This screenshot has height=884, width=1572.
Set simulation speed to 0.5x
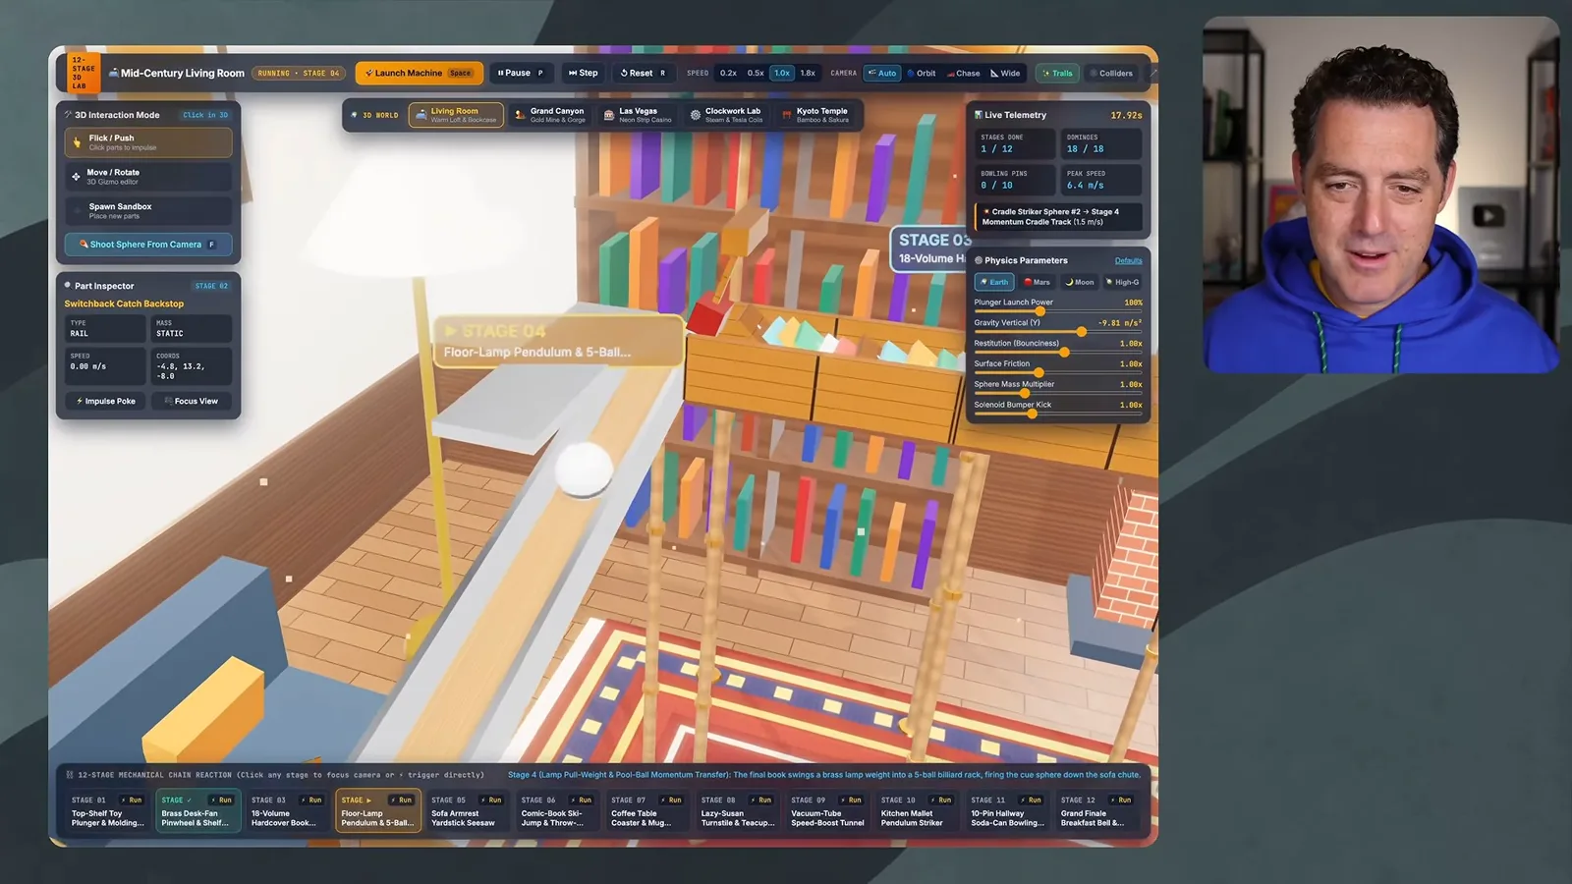pos(756,73)
